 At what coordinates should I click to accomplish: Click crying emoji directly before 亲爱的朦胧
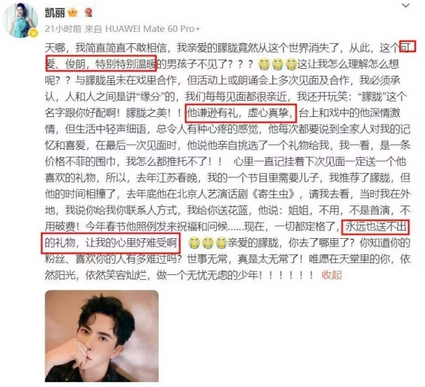click(220, 242)
